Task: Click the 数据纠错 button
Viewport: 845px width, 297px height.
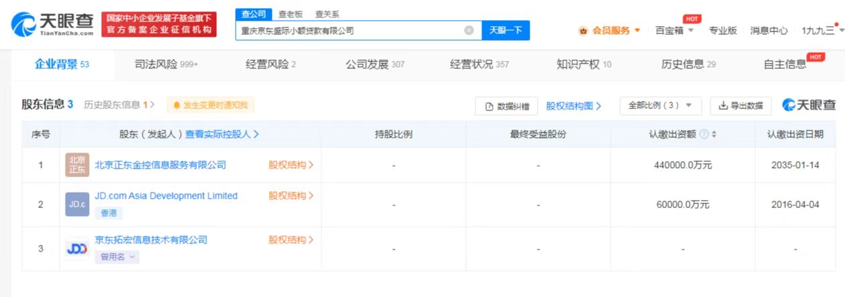Action: coord(507,106)
